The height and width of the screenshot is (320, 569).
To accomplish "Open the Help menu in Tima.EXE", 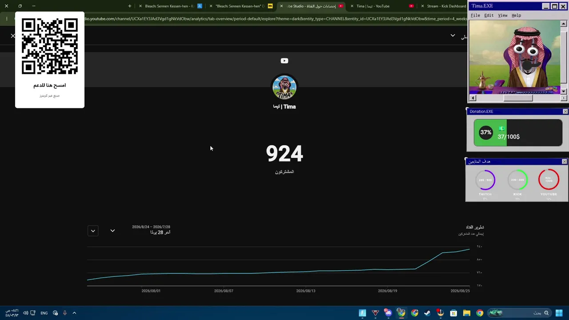I will (516, 15).
